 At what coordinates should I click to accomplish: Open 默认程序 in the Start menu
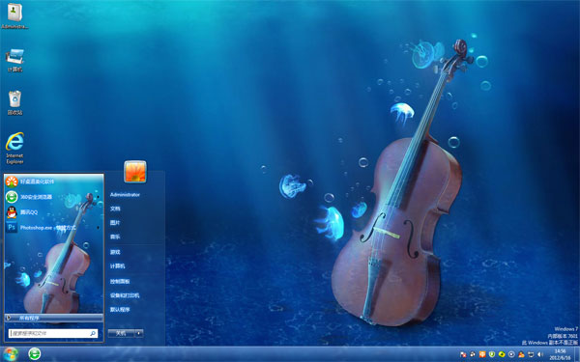click(x=120, y=310)
